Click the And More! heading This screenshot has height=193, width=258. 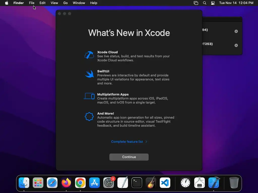106,113
